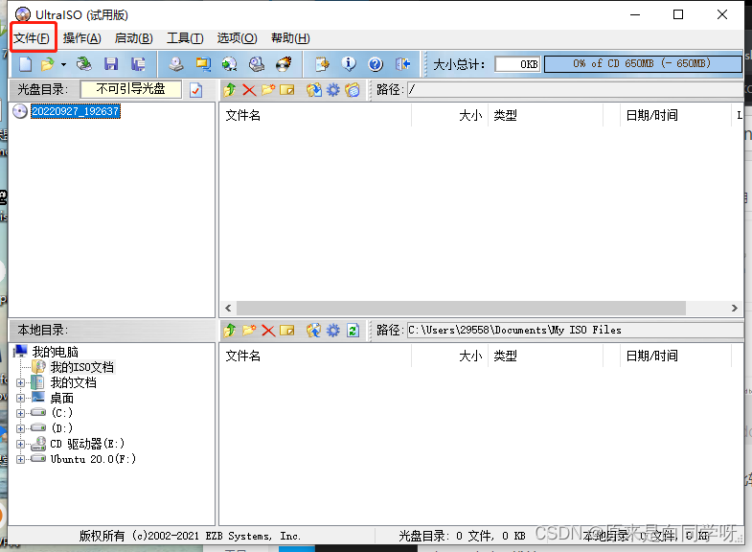Image resolution: width=752 pixels, height=552 pixels.
Task: Click the blue question mark Help icon
Action: point(376,64)
